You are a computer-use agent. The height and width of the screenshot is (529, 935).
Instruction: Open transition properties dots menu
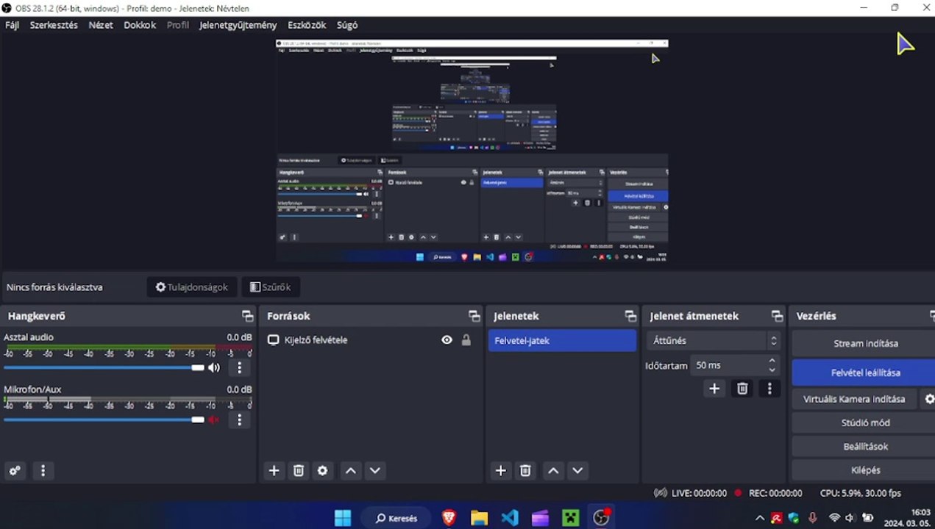(769, 389)
